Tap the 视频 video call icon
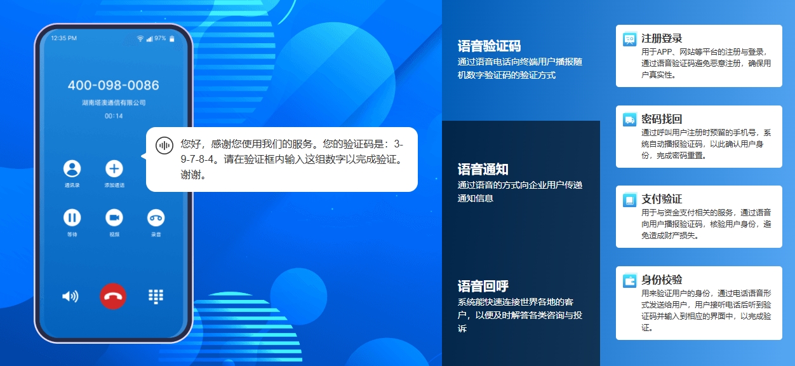Viewport: 795px width, 366px height. pyautogui.click(x=114, y=218)
